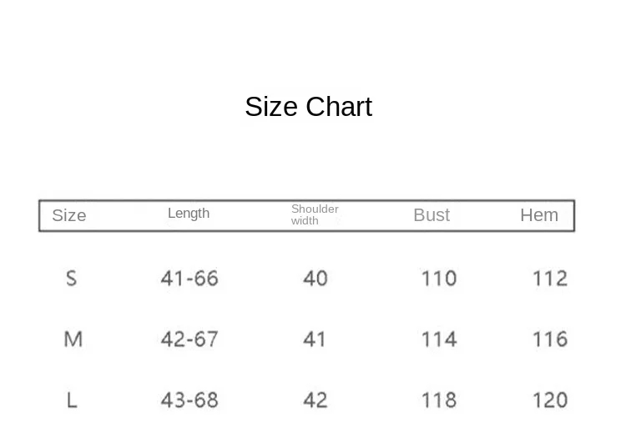
Task: Click bust value 118
Action: (x=439, y=400)
